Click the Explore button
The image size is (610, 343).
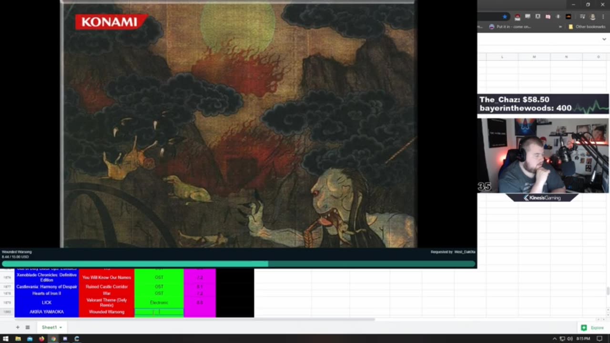click(593, 328)
